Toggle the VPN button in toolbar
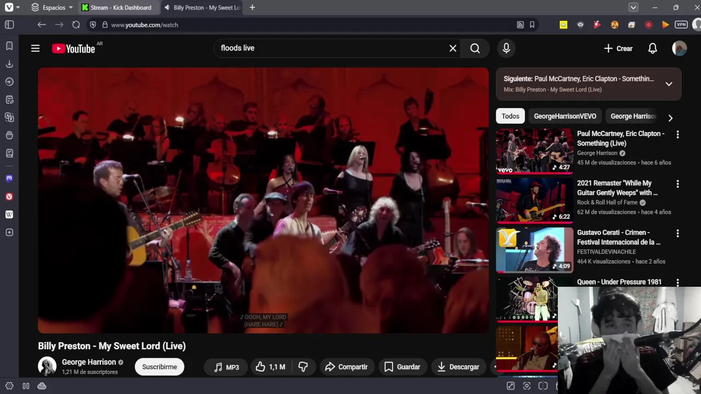This screenshot has height=394, width=701. [x=681, y=25]
